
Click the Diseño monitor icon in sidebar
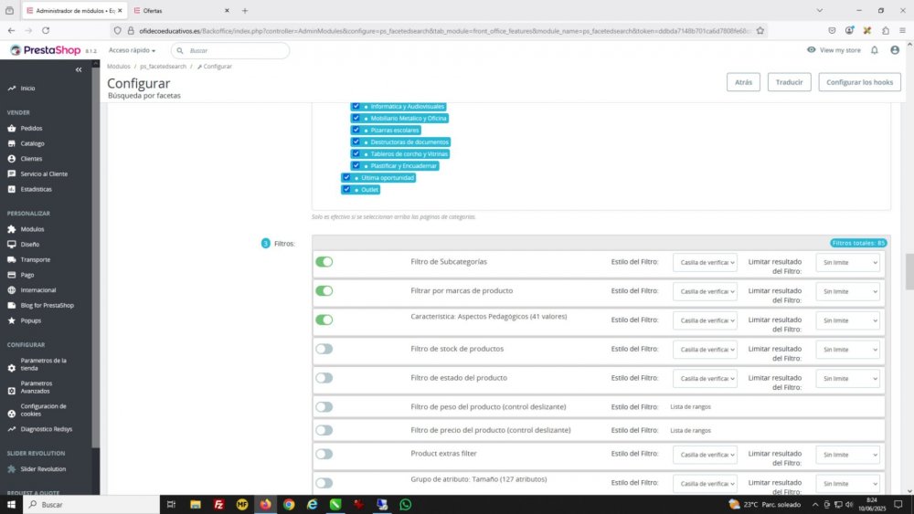coord(12,245)
